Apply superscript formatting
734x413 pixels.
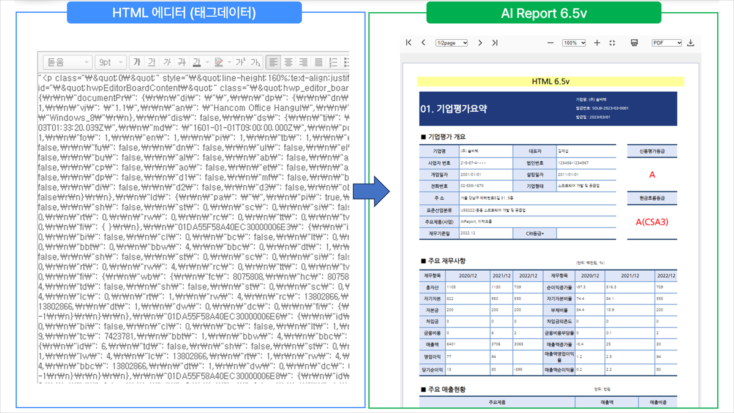tap(241, 62)
